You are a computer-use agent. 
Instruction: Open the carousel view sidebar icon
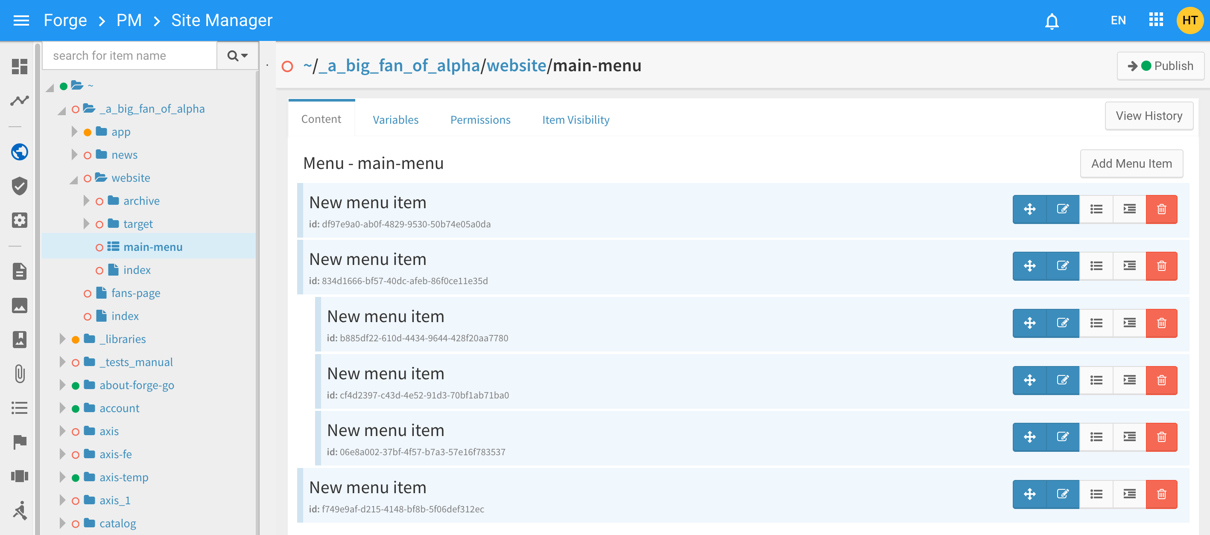tap(19, 476)
